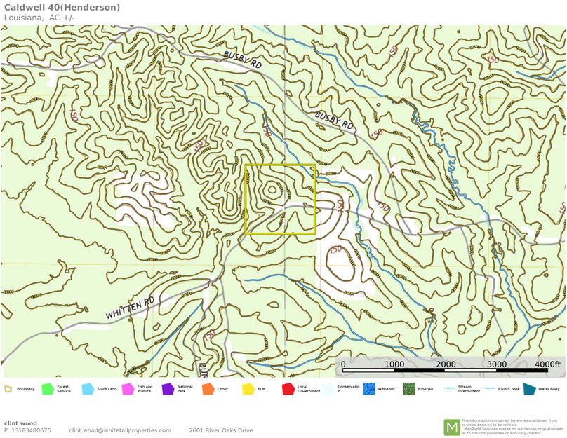
Task: Click the Local Government legend icon
Action: tap(288, 389)
